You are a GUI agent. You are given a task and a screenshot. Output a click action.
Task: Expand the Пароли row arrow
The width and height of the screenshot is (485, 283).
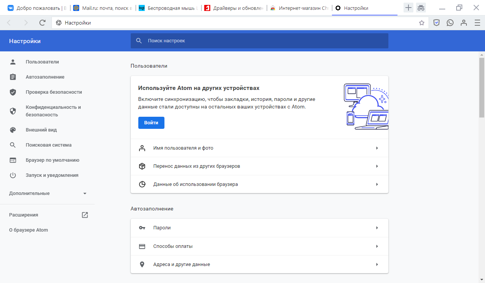pyautogui.click(x=377, y=228)
